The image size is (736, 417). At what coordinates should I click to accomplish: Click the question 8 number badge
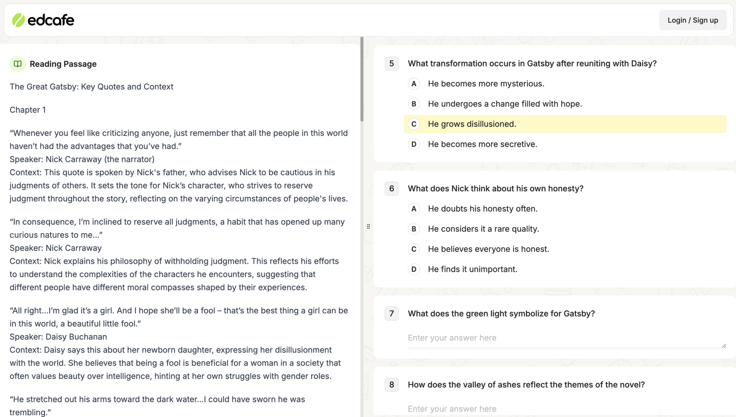click(391, 385)
